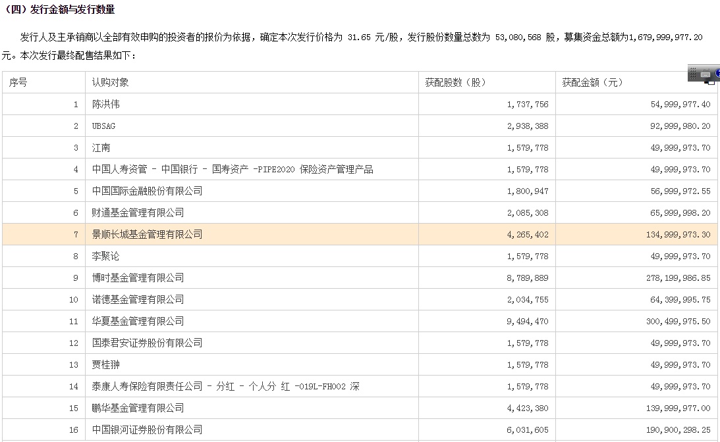Click the 获配股数（股） column header
This screenshot has height=442, width=720.
[455, 82]
